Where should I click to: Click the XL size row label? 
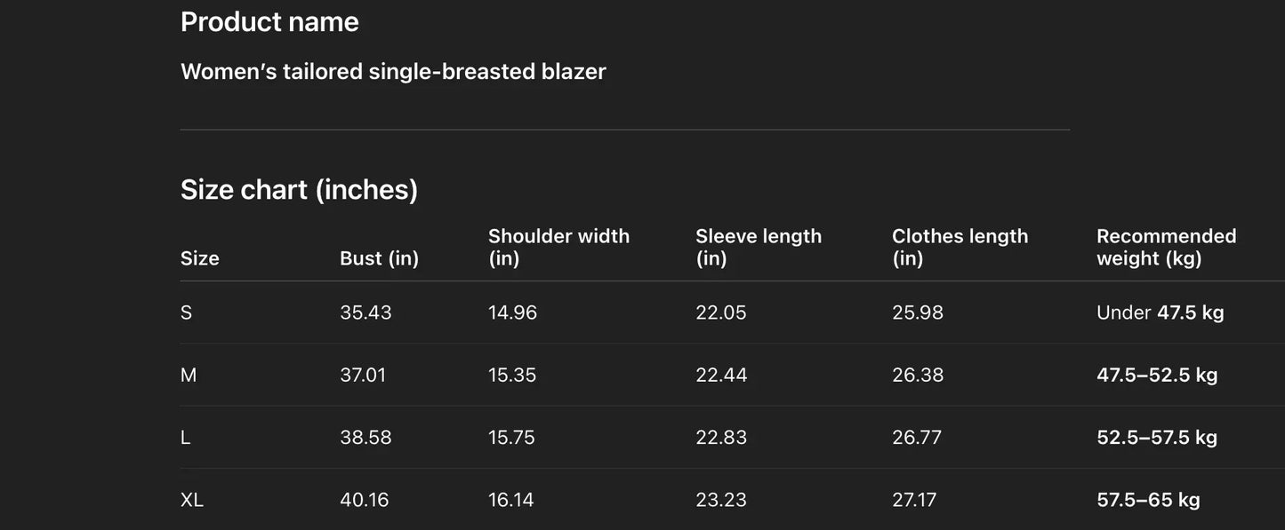click(x=192, y=500)
